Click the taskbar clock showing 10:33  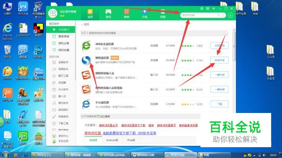[273, 155]
